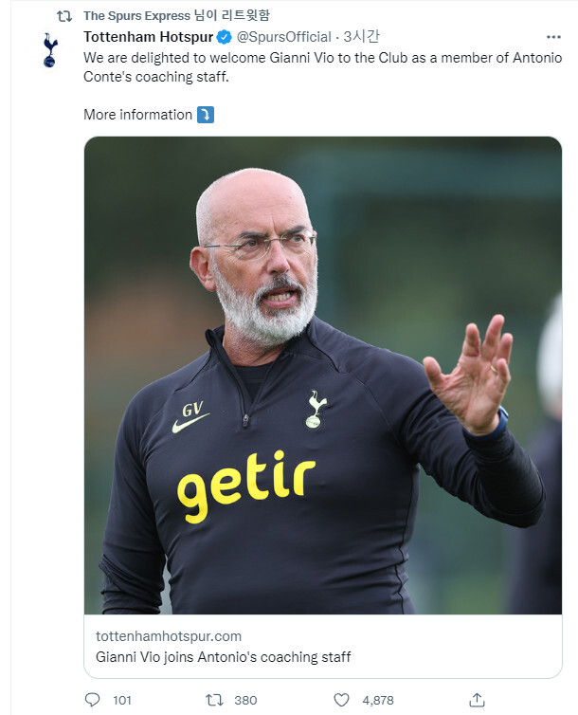Open Tottenham Hotspur display name link
This screenshot has width=578, height=715.
click(148, 37)
